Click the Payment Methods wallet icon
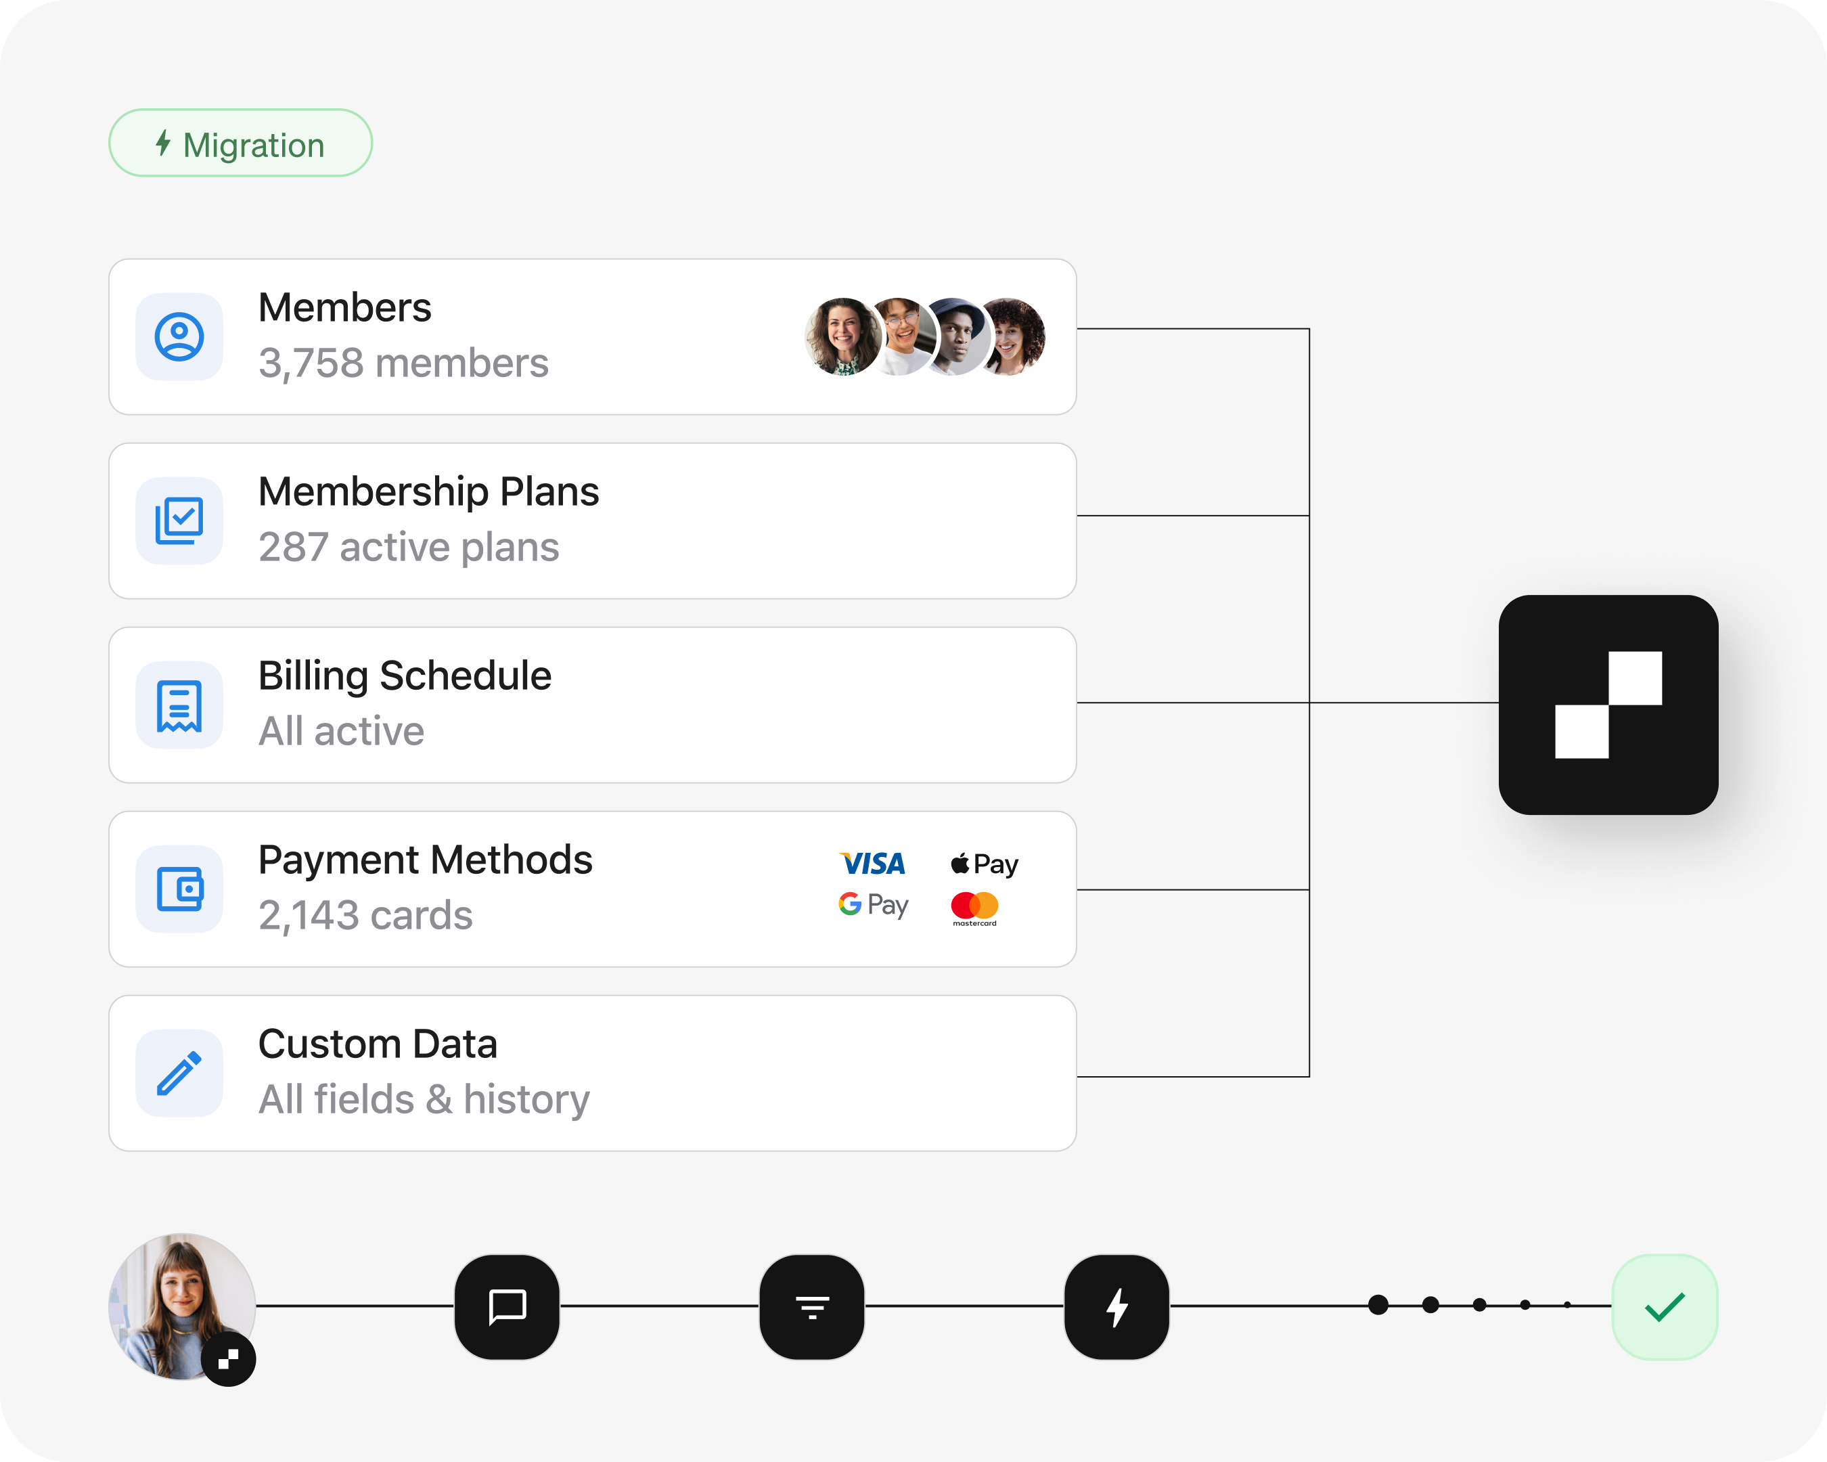This screenshot has height=1462, width=1827. pyautogui.click(x=179, y=889)
